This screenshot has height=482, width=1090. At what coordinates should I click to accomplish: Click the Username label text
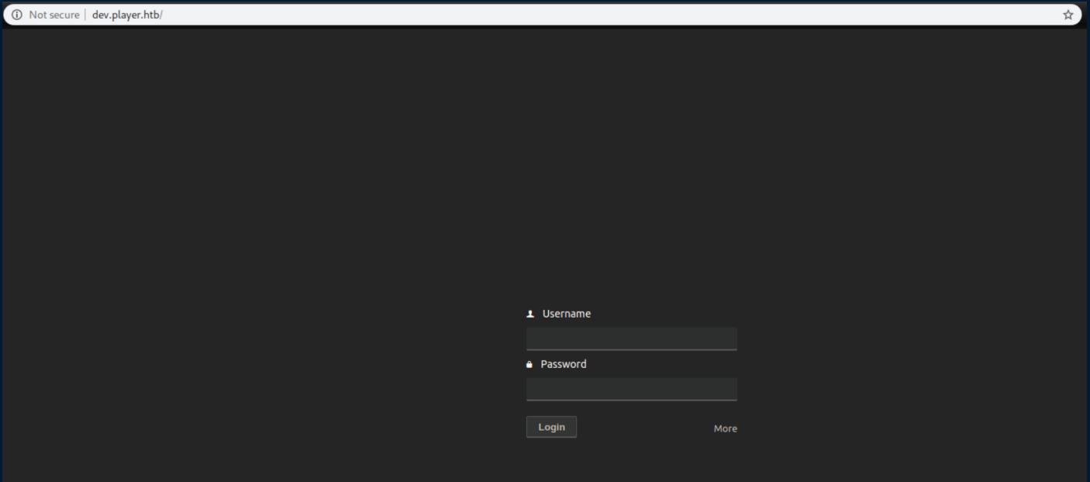(x=566, y=314)
